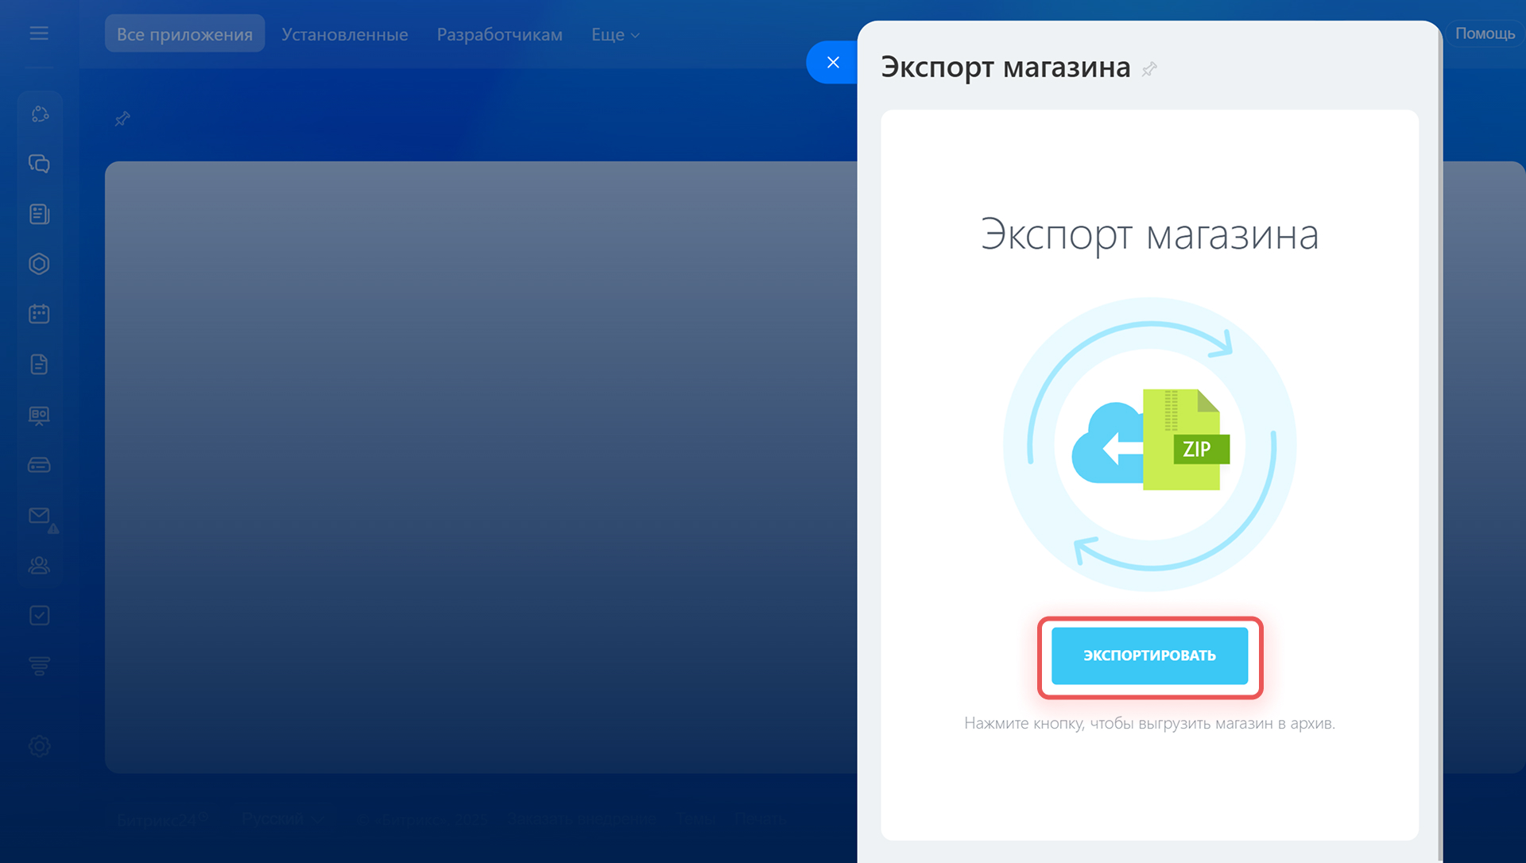Image resolution: width=1526 pixels, height=863 pixels.
Task: Click the Помощь help button
Action: coord(1484,33)
